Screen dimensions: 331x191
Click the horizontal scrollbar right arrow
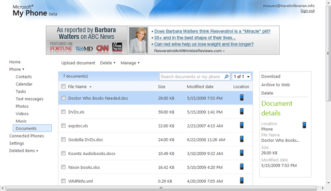(x=323, y=188)
